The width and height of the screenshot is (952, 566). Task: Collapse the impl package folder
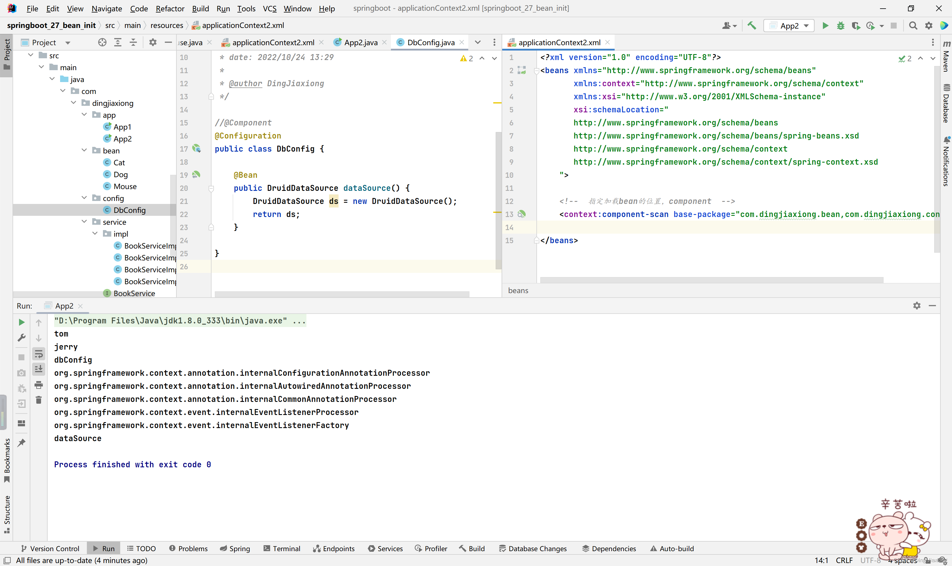(95, 233)
